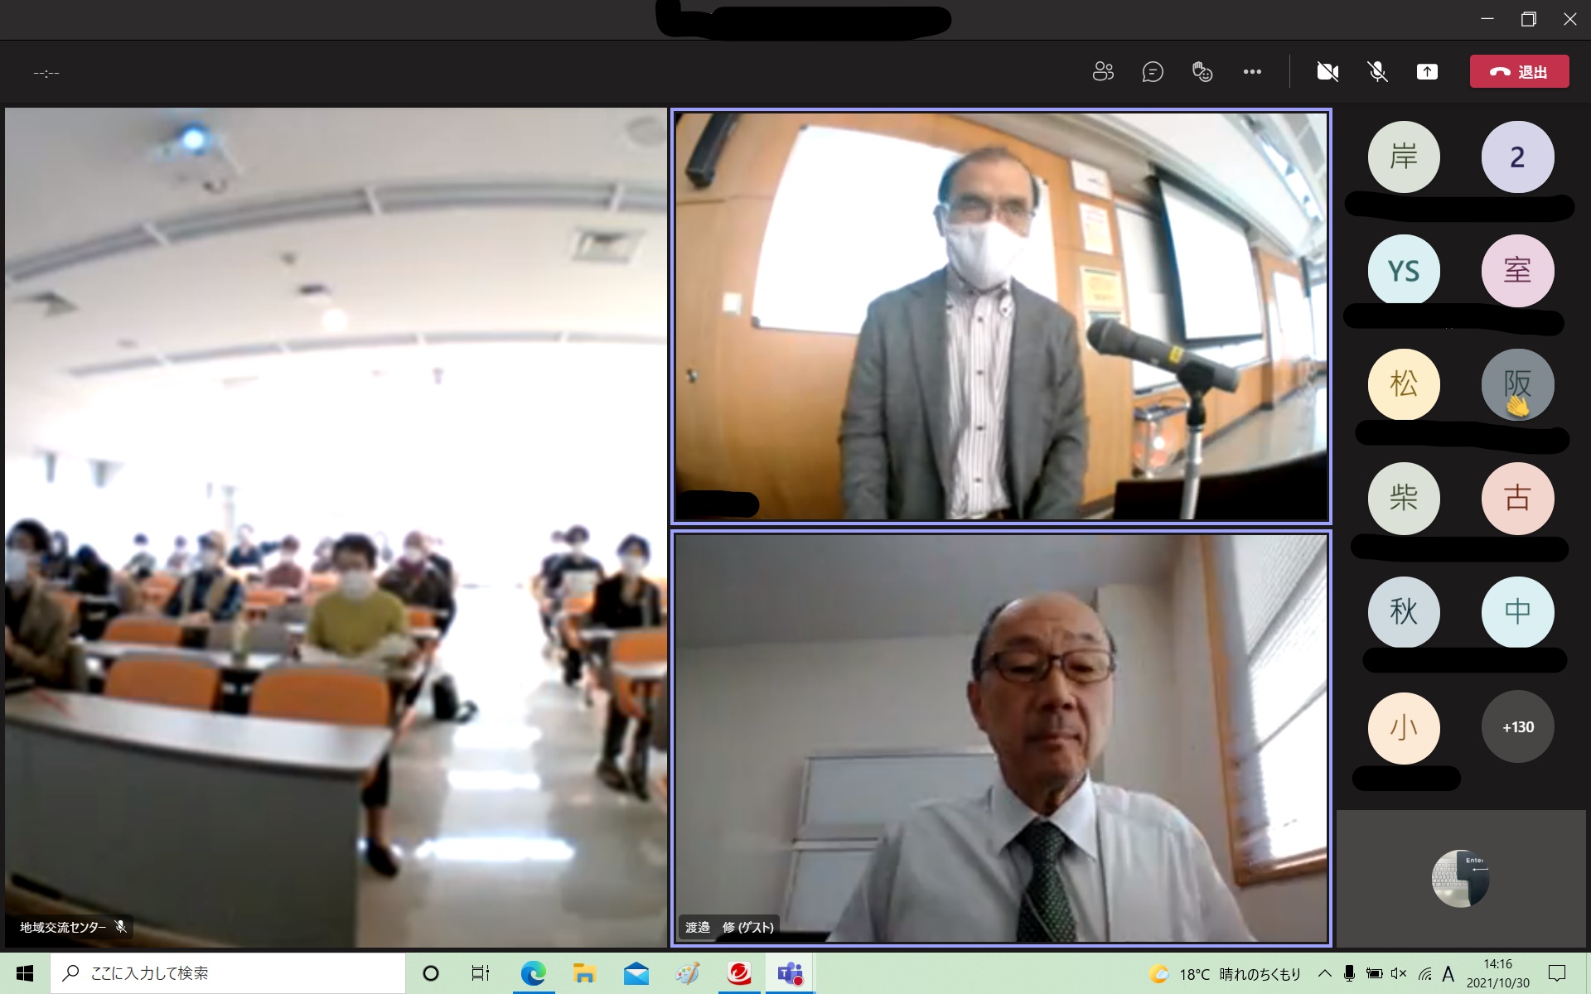Open the raise hand reactions menu
The width and height of the screenshot is (1591, 994).
1202,72
